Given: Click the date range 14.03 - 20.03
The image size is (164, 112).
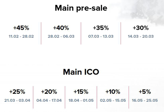Looking at the screenshot, I should click(141, 36).
